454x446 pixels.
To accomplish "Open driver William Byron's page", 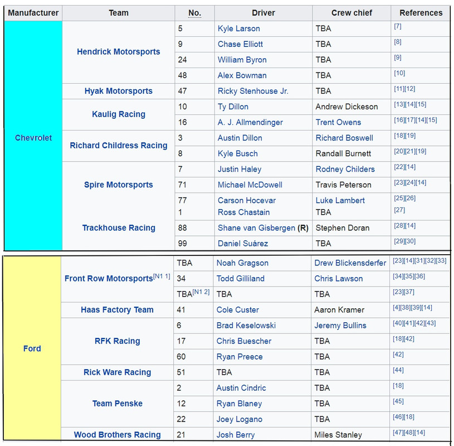I will click(242, 60).
